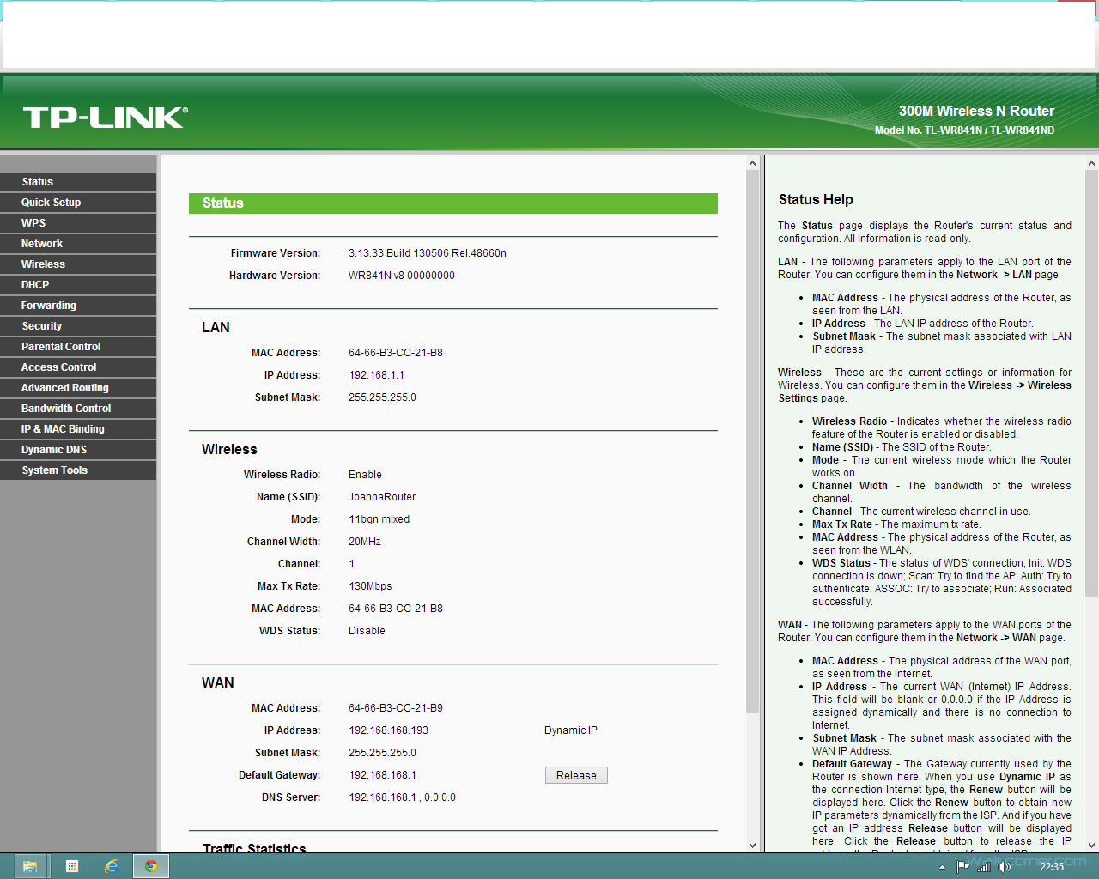Click the WAN section heading
Screen dimensions: 1099x879
pos(218,682)
